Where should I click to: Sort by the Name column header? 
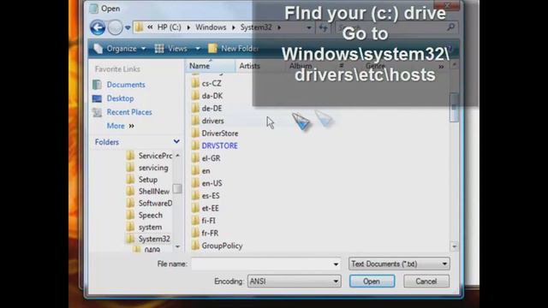point(210,66)
